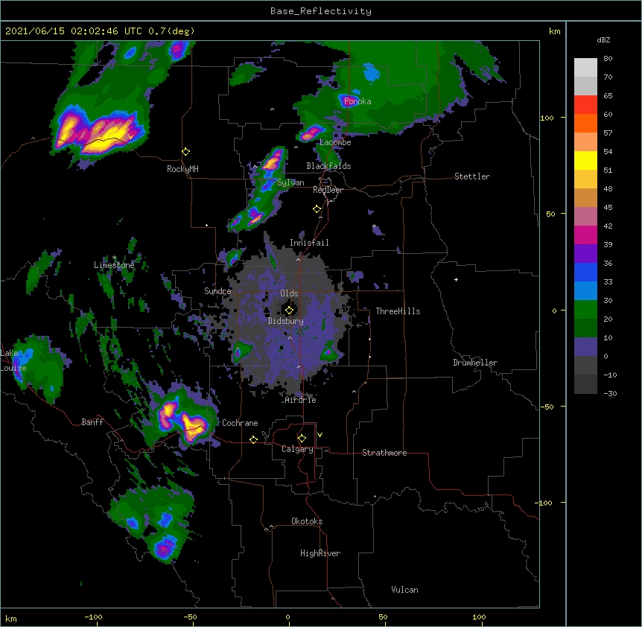Click the Banff town label
Screen dimensions: 642x627
pos(92,422)
